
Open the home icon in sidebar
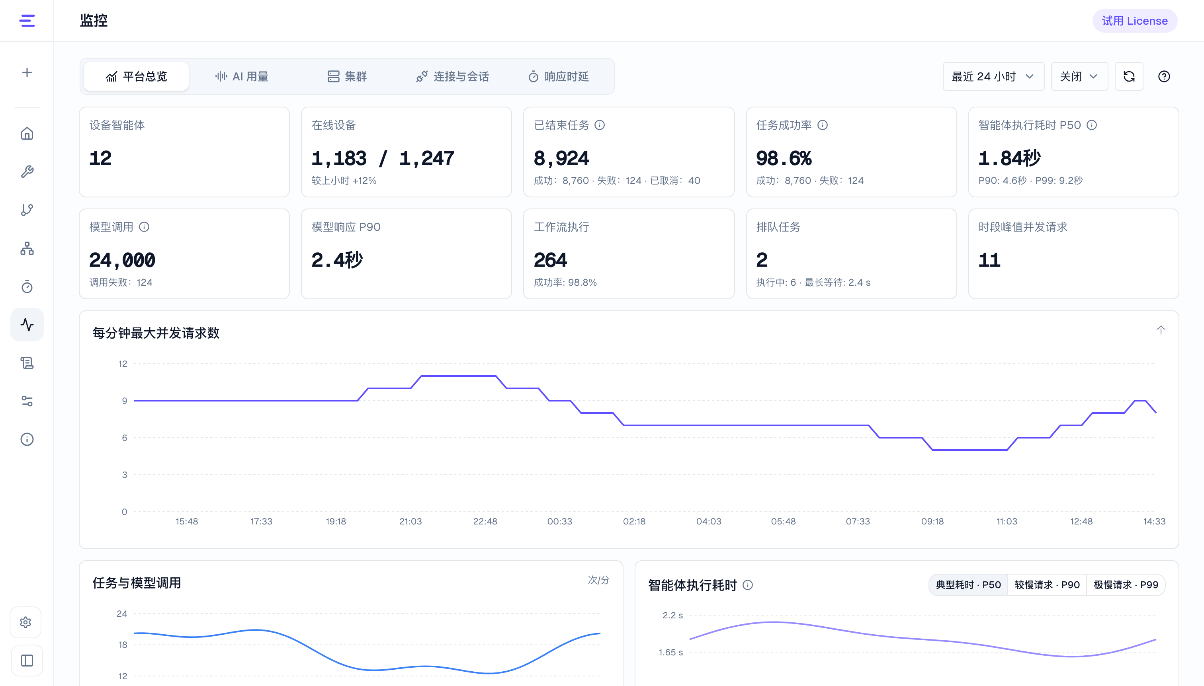point(27,134)
